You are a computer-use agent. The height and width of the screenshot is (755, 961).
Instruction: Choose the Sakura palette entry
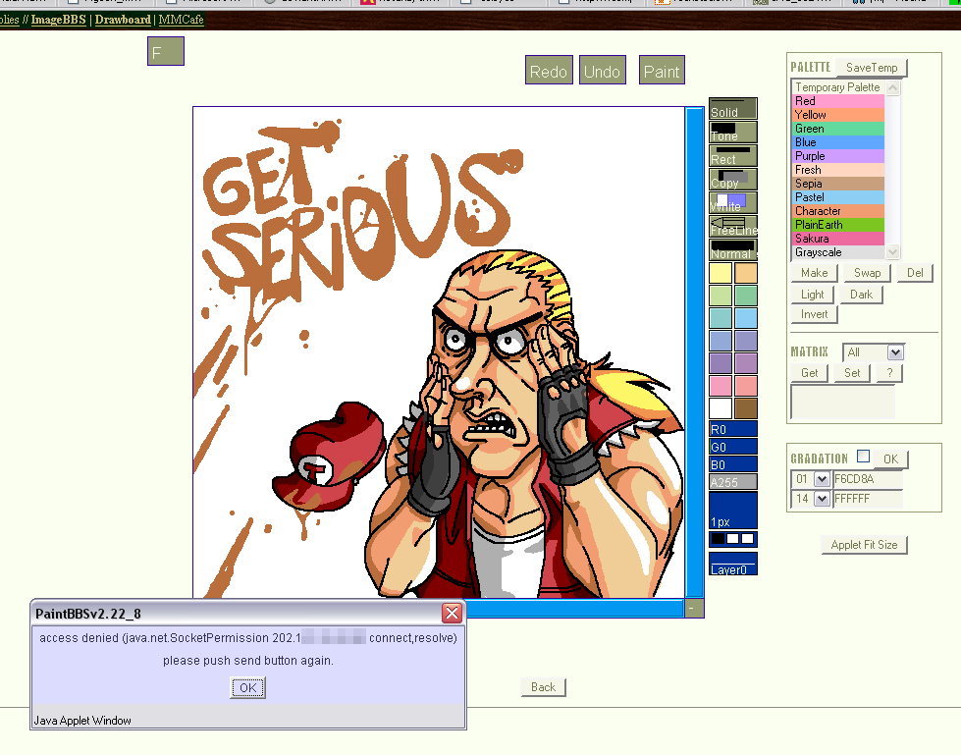[x=838, y=239]
